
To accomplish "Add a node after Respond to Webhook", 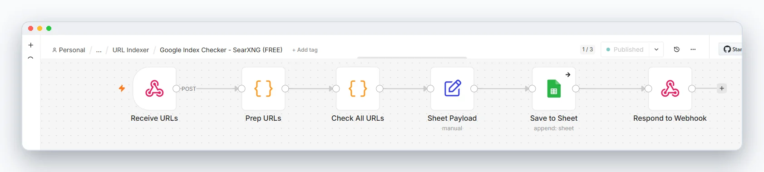I will point(722,88).
